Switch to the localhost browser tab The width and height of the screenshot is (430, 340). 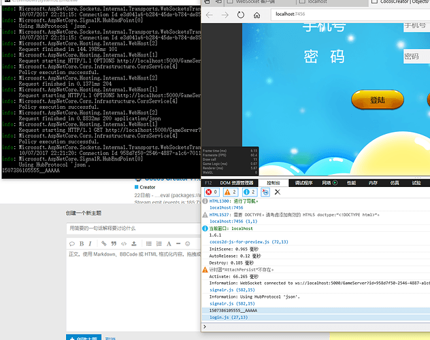pyautogui.click(x=333, y=2)
